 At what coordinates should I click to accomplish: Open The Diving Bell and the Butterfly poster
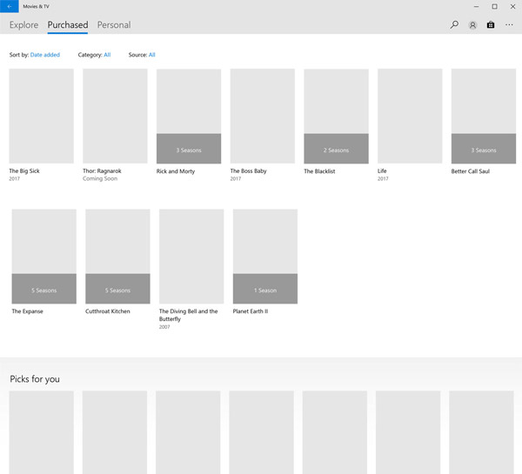click(191, 257)
